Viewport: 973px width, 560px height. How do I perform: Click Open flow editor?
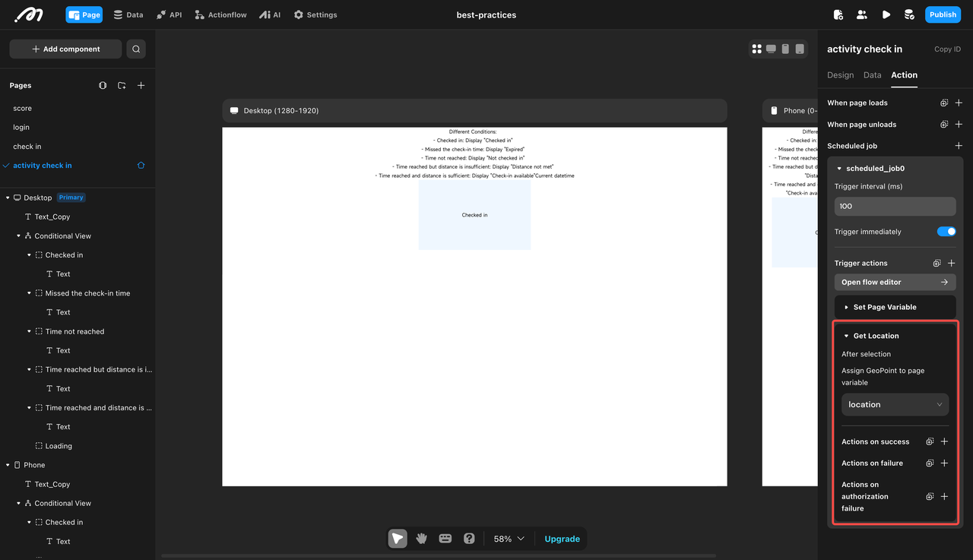895,282
